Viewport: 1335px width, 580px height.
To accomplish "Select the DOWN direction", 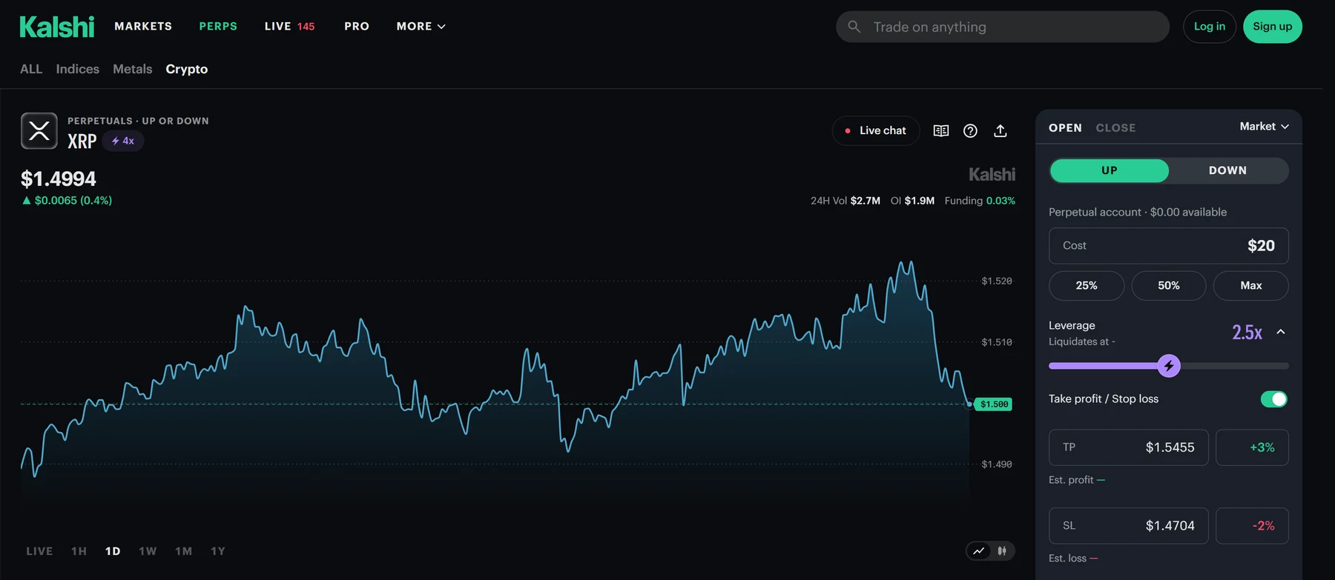I will pos(1228,170).
